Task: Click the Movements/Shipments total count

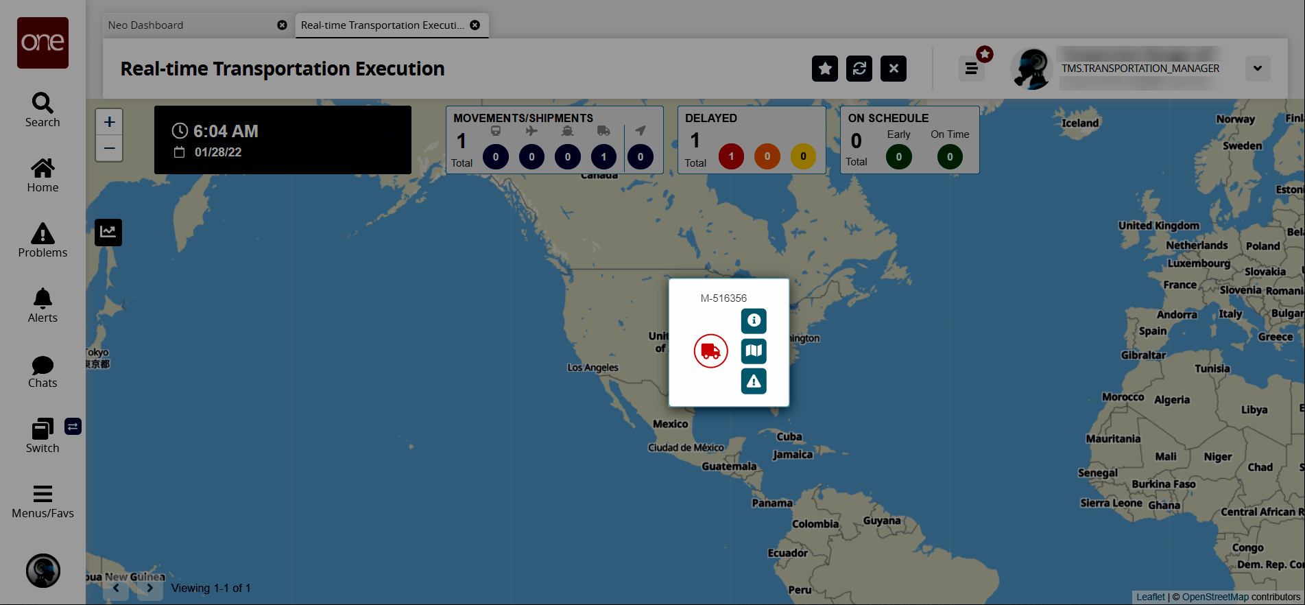Action: coord(462,141)
